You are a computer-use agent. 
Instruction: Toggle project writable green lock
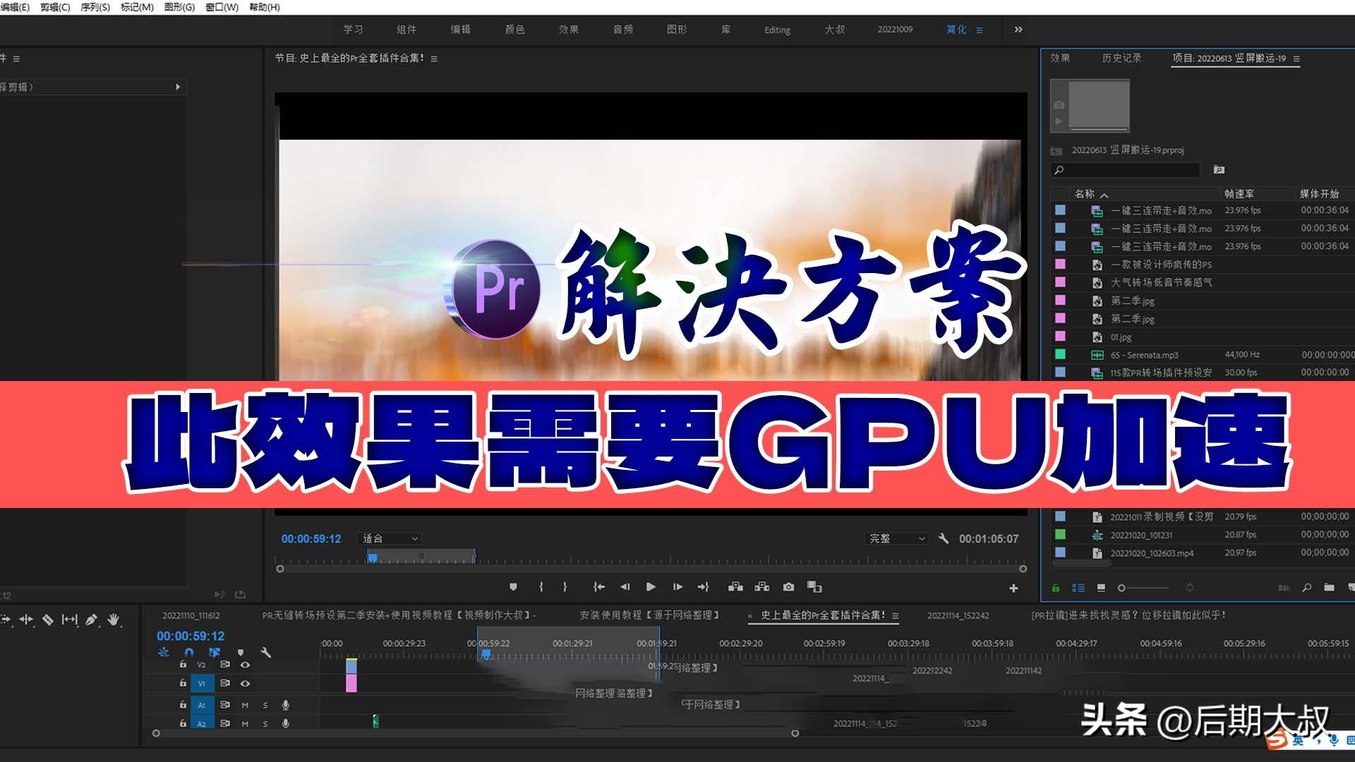click(x=1056, y=588)
